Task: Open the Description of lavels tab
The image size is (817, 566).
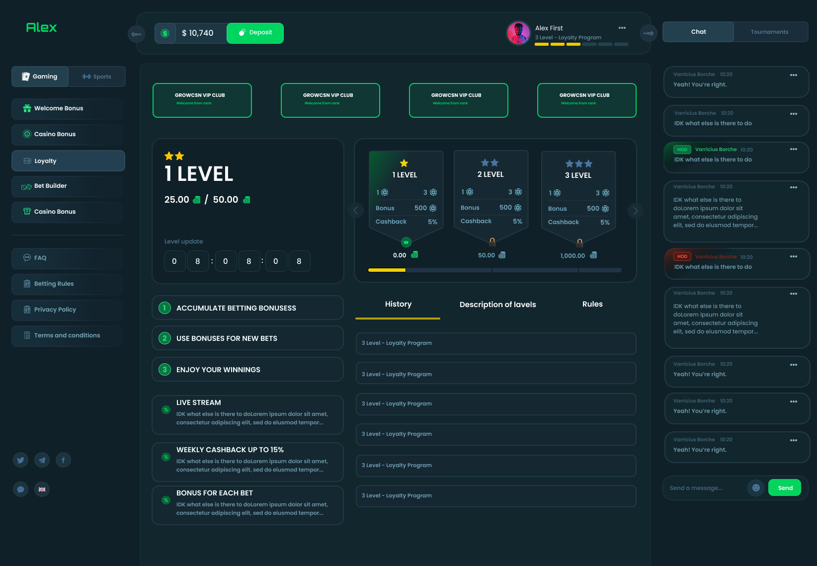Action: (497, 305)
